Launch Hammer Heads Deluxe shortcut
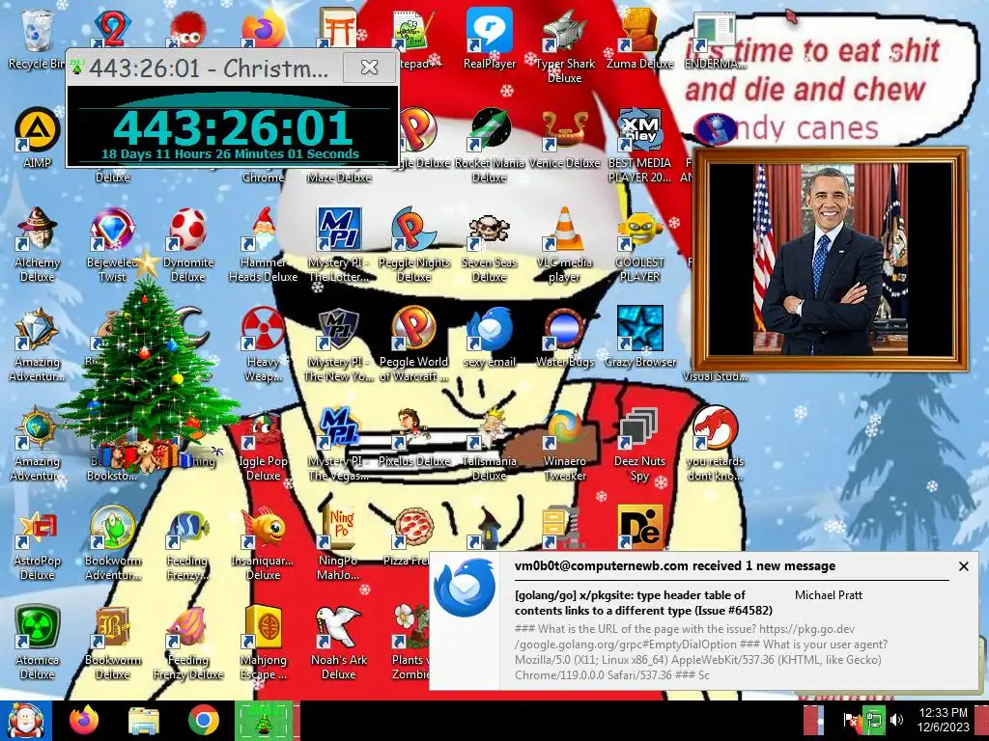This screenshot has height=741, width=989. pos(263,244)
